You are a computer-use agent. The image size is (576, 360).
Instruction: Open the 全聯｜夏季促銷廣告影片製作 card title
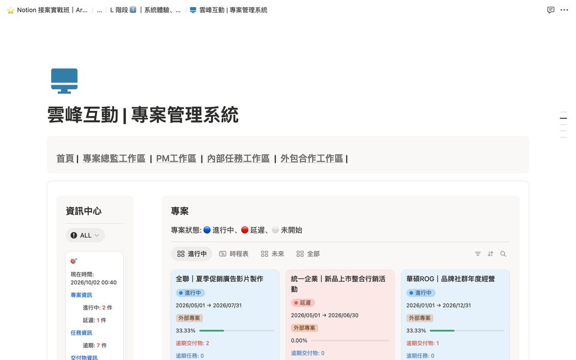tap(220, 279)
